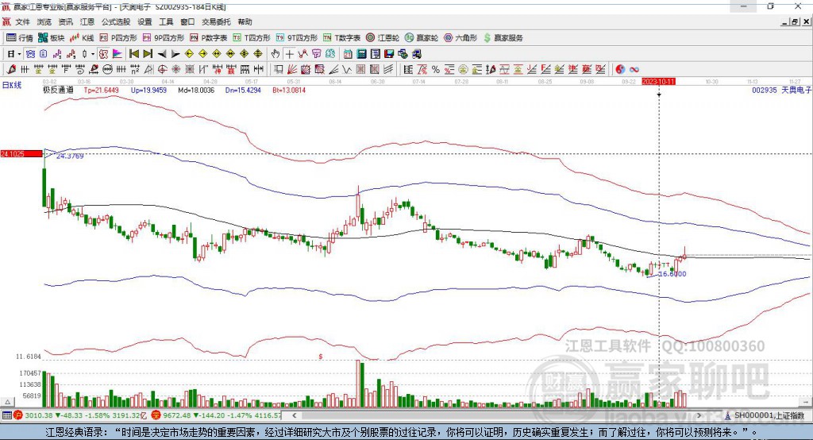Jump to first bar with green start arrow

tap(133, 54)
